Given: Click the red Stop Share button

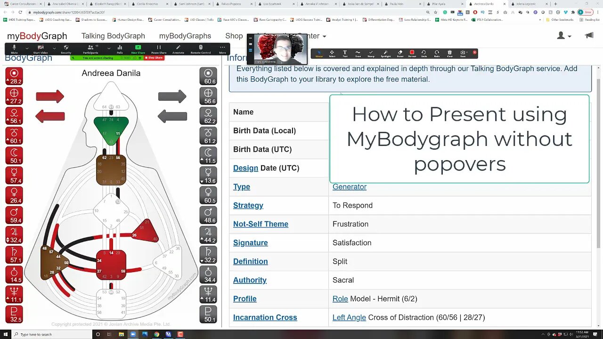Looking at the screenshot, I should [x=154, y=58].
